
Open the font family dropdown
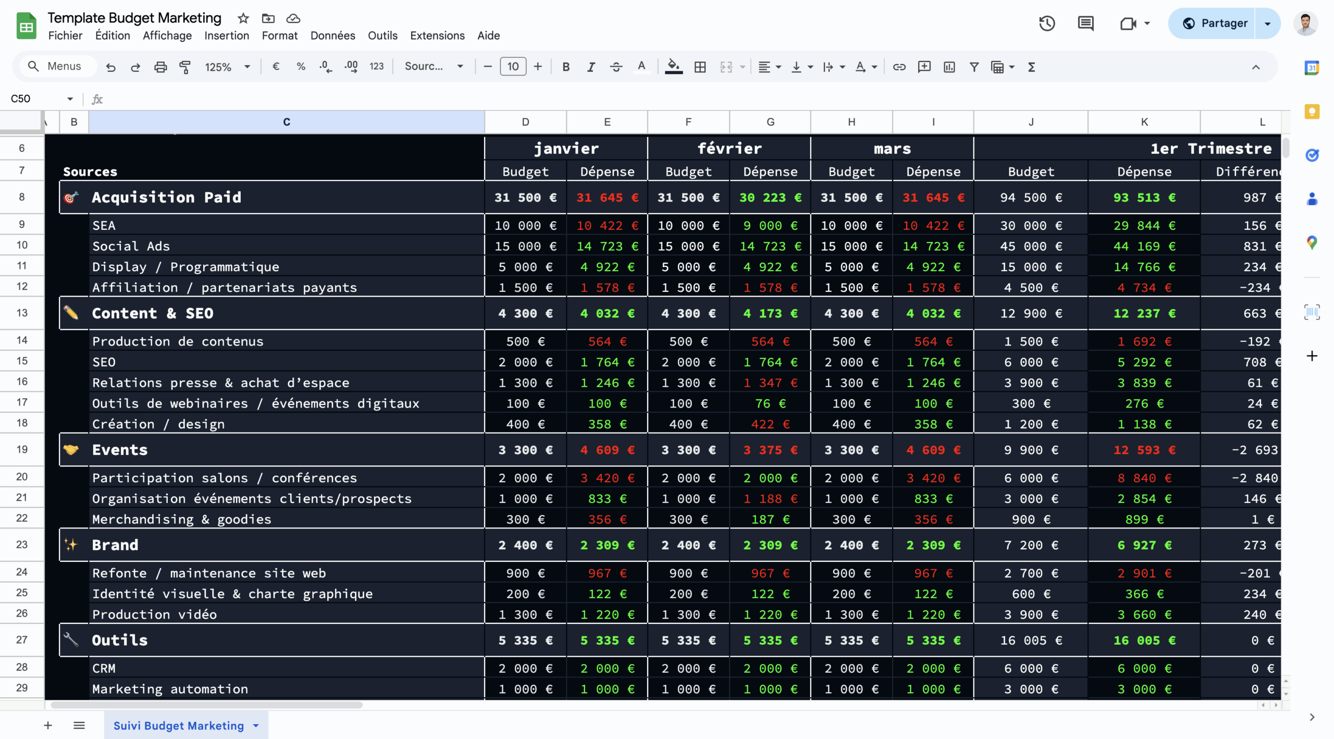[x=434, y=67]
